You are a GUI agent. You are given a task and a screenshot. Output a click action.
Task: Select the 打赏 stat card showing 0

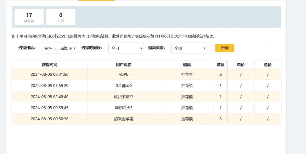pyautogui.click(x=61, y=17)
